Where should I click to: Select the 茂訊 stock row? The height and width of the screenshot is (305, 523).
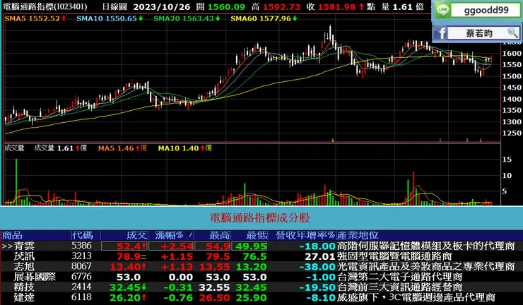click(261, 256)
